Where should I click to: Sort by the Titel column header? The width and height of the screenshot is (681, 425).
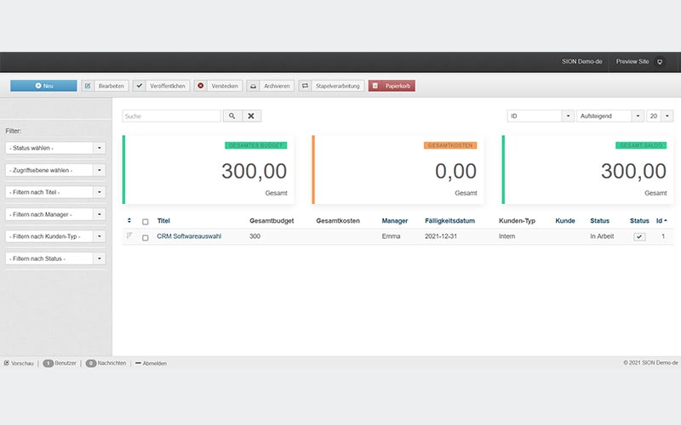pos(163,221)
